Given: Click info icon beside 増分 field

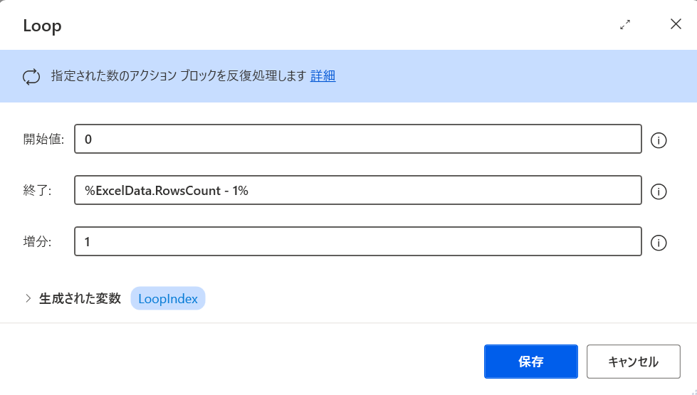Looking at the screenshot, I should (659, 243).
